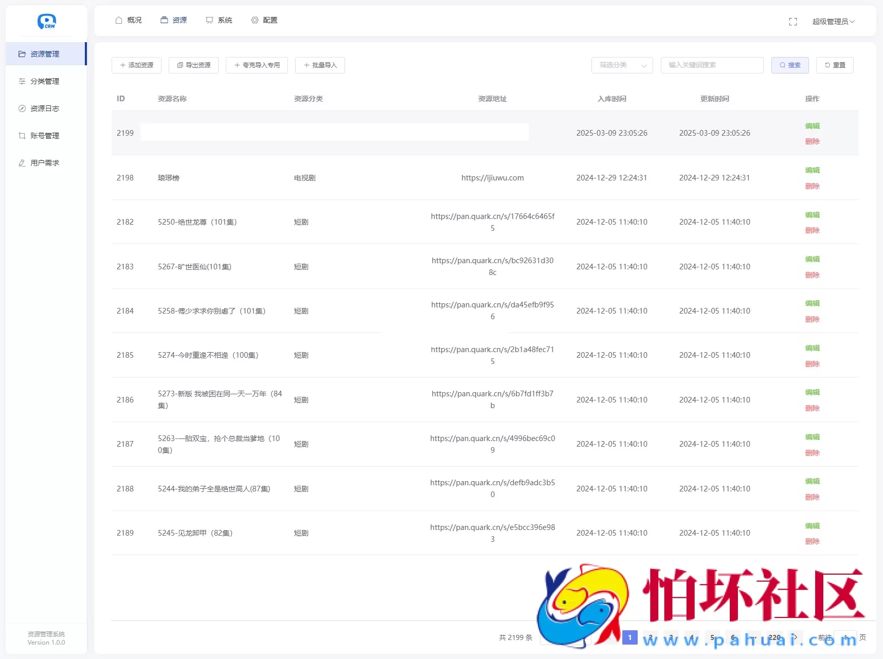The image size is (883, 659).
Task: Expand the 超级管理员 account menu
Action: [x=833, y=21]
